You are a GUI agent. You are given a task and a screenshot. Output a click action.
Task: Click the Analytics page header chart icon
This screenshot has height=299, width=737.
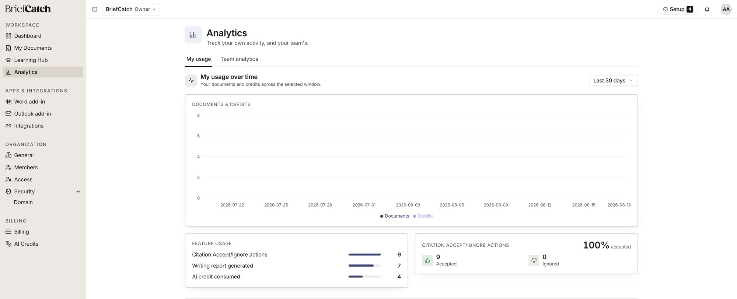point(193,35)
